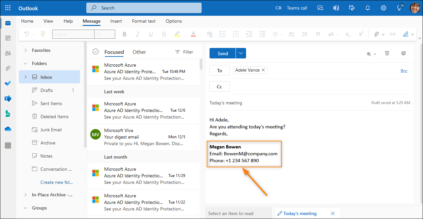The image size is (423, 219).
Task: Open Send options dropdown arrow
Action: point(241,53)
